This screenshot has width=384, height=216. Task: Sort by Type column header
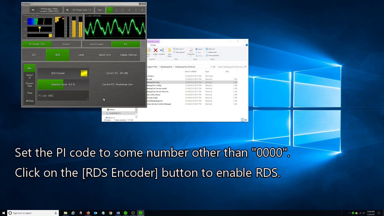207,71
